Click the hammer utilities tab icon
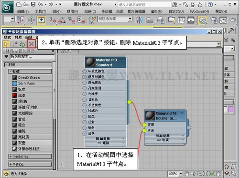239x178 pixels. [x=231, y=31]
